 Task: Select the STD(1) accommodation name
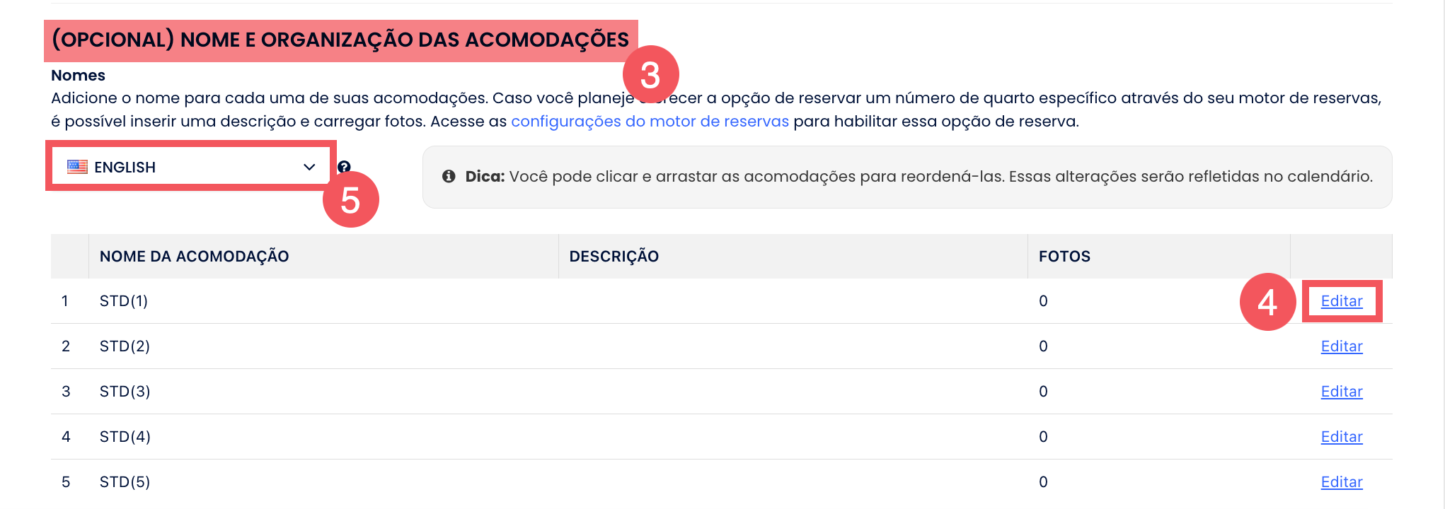pos(124,301)
